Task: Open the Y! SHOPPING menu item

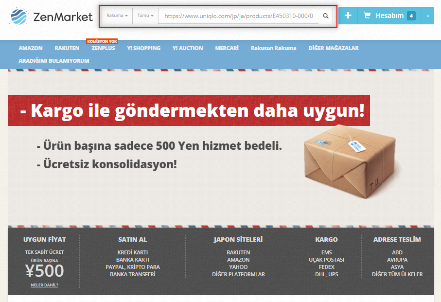Action: (144, 48)
